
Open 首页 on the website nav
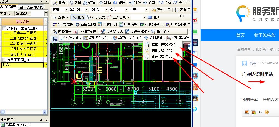(240, 35)
